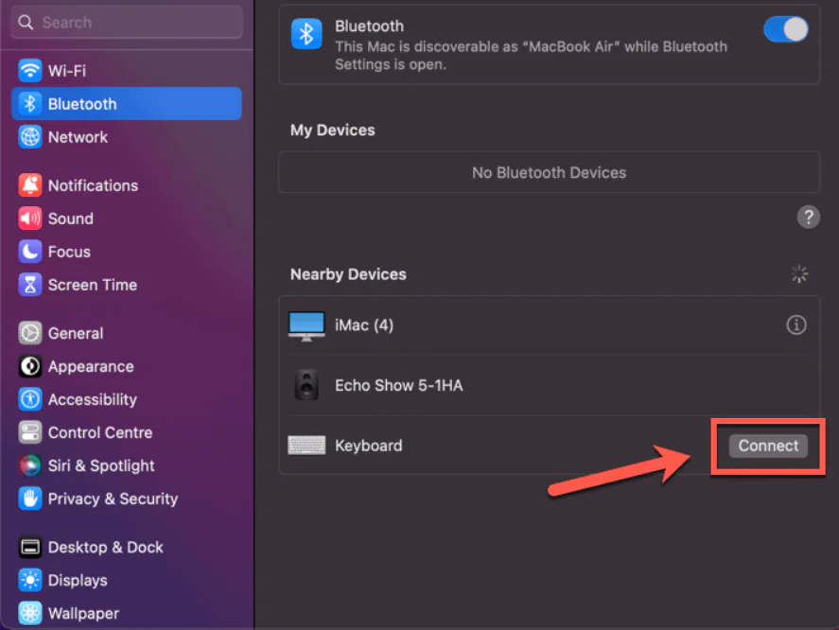Click the Sound speaker icon
Viewport: 839px width, 630px height.
tap(30, 219)
